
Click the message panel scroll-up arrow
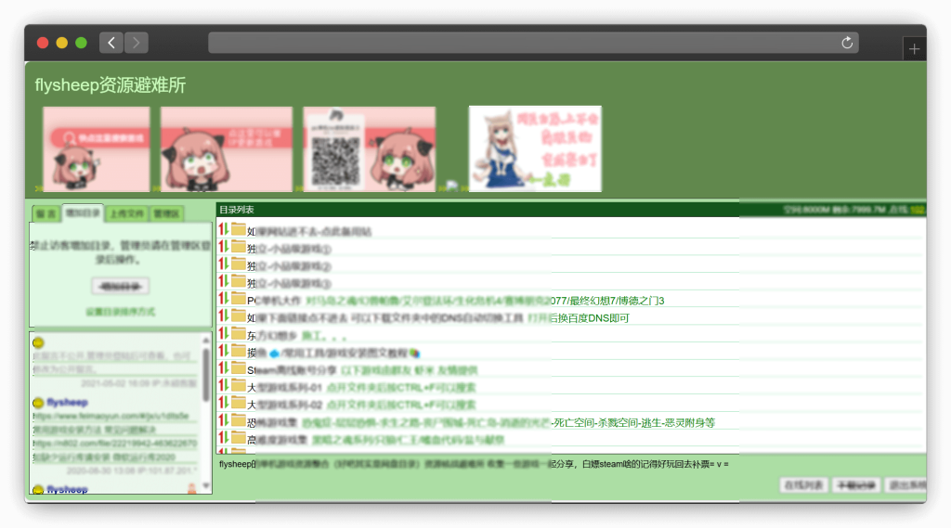point(206,340)
